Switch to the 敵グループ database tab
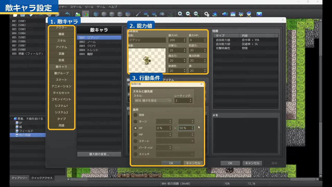 [x=61, y=73]
